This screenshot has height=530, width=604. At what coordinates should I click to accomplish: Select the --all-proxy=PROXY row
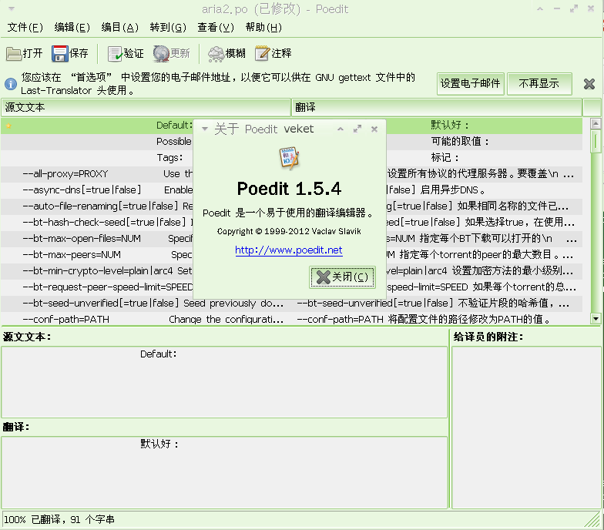click(x=291, y=174)
